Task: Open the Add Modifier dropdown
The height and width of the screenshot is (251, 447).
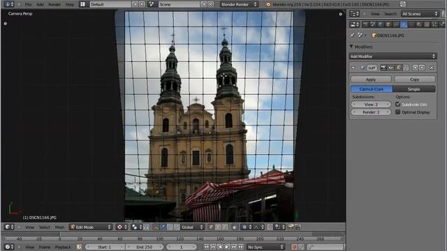Action: click(393, 56)
